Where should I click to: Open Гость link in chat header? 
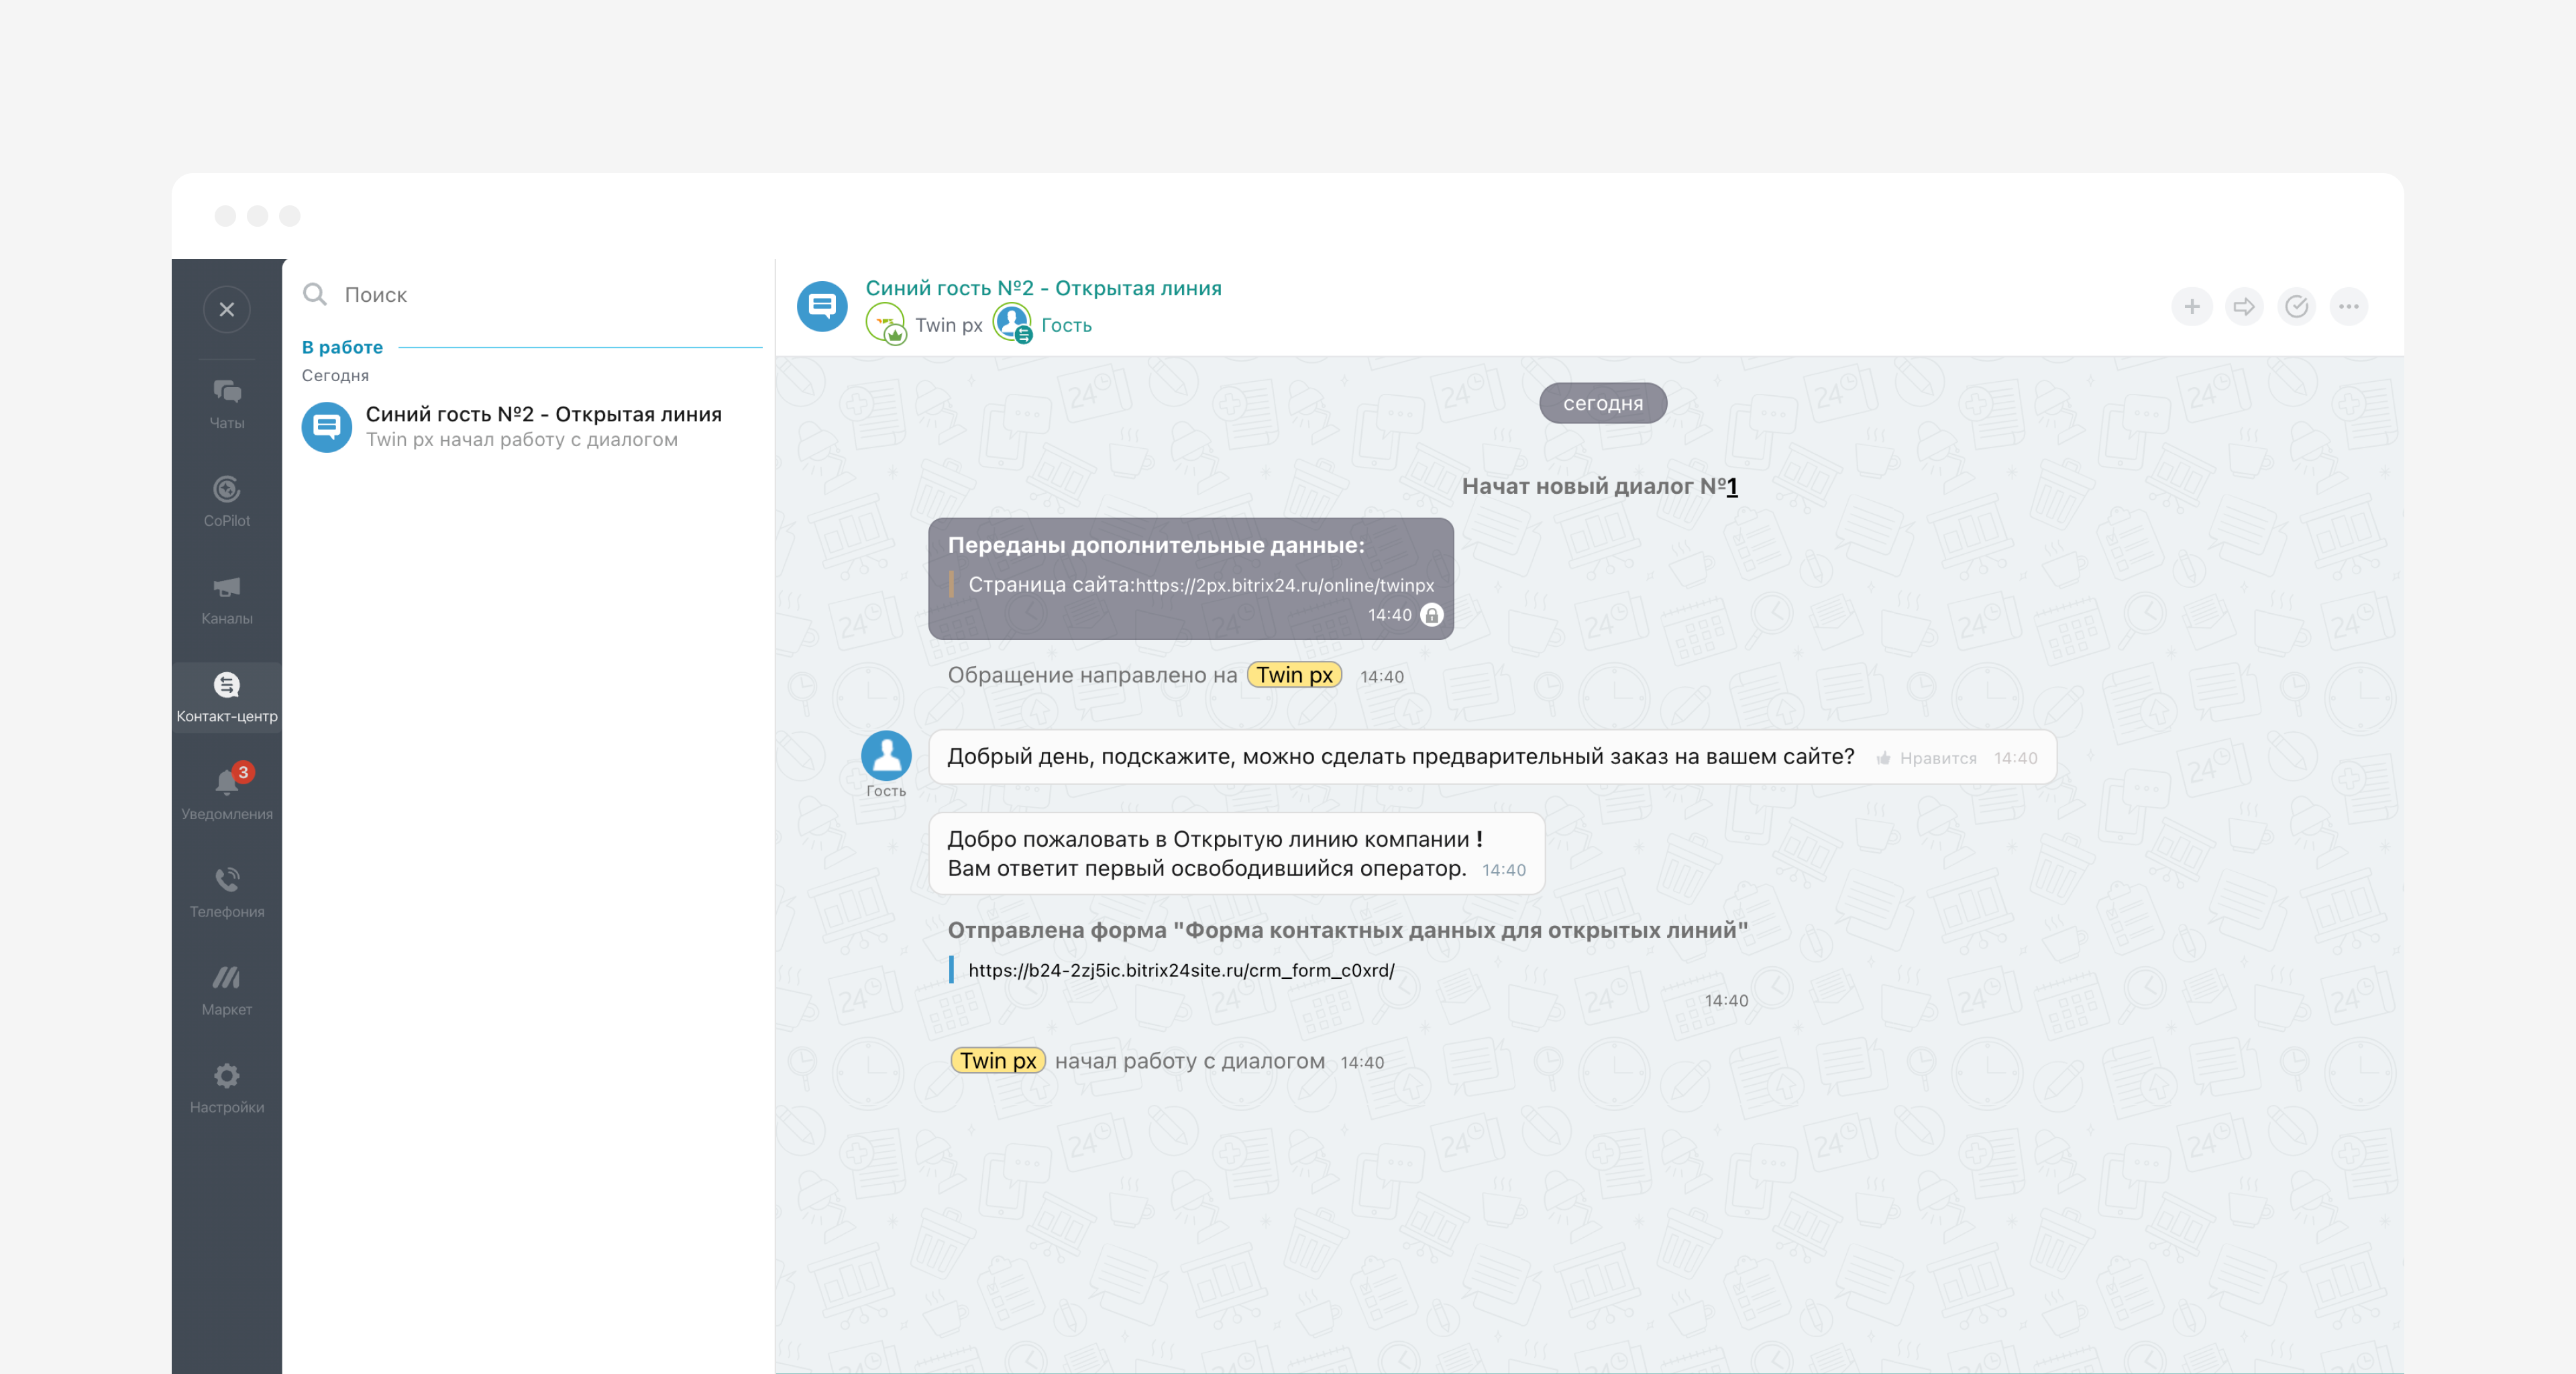(1066, 326)
